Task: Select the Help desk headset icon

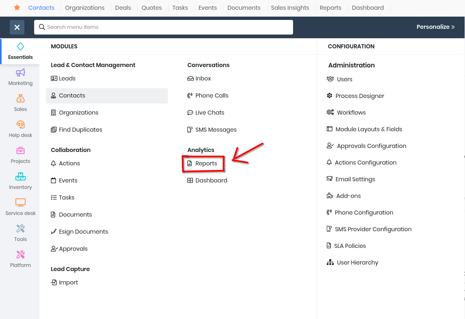Action: [20, 125]
